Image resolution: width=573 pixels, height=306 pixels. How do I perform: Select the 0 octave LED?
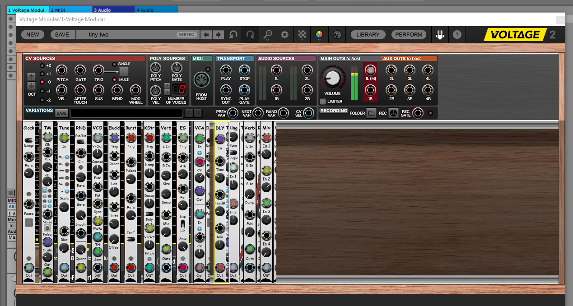[42, 83]
